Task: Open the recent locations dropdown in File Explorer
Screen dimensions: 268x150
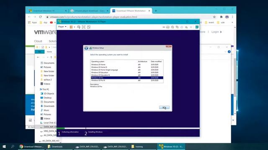Action: pyautogui.click(x=47, y=57)
